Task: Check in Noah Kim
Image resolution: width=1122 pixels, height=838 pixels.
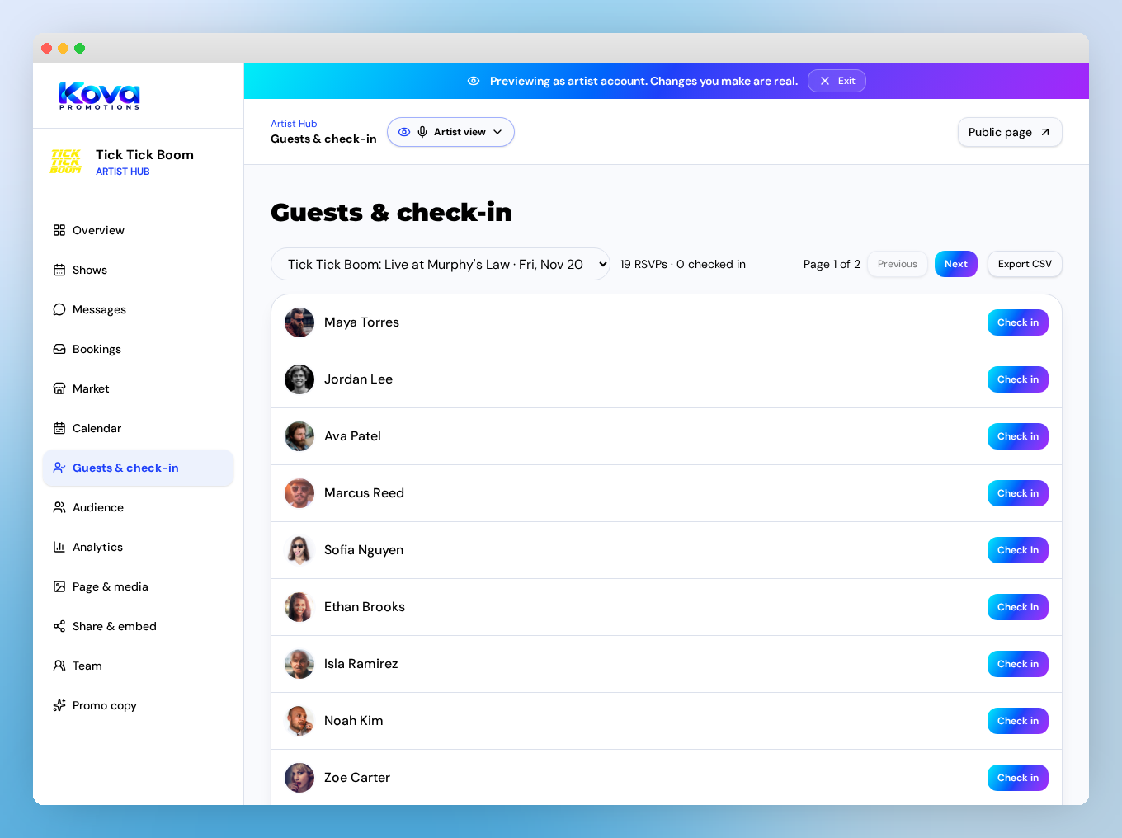Action: click(1018, 721)
